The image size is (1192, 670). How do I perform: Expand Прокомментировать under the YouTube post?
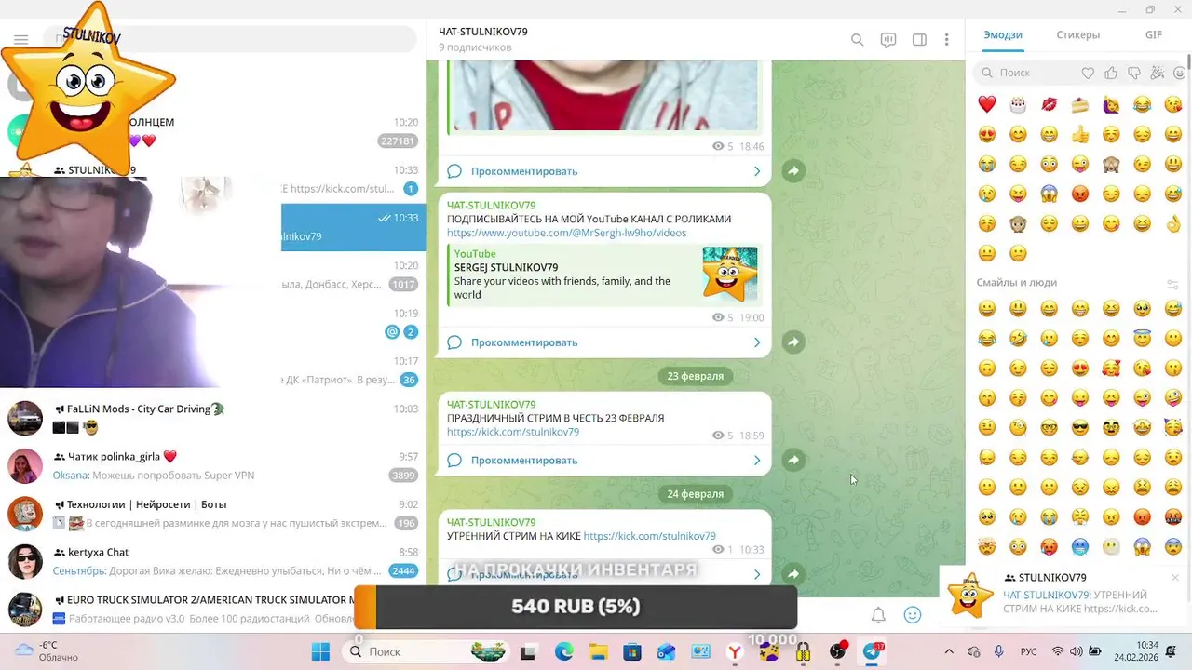click(603, 342)
